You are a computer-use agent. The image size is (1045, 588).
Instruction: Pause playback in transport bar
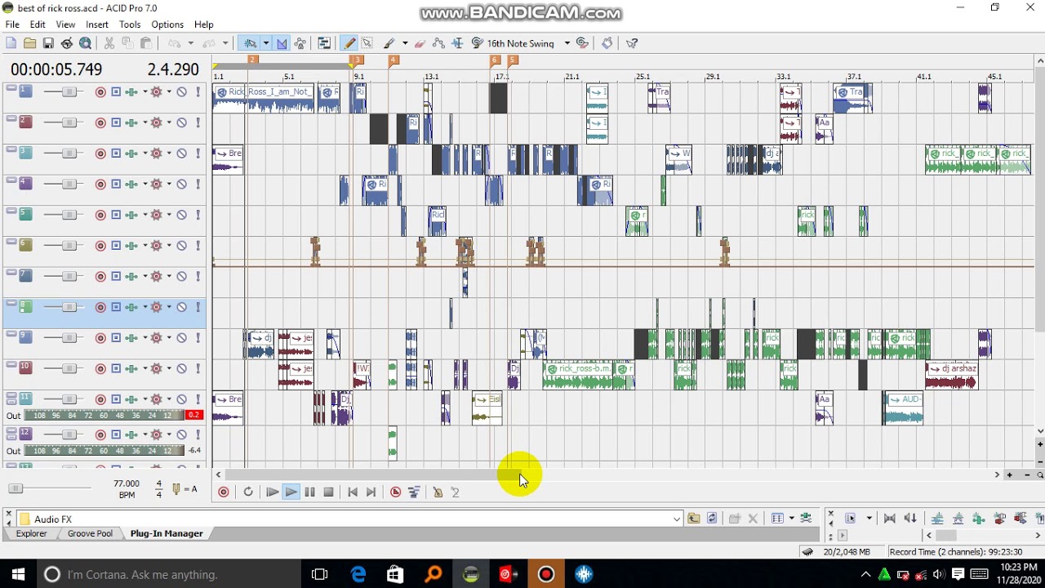pos(309,492)
